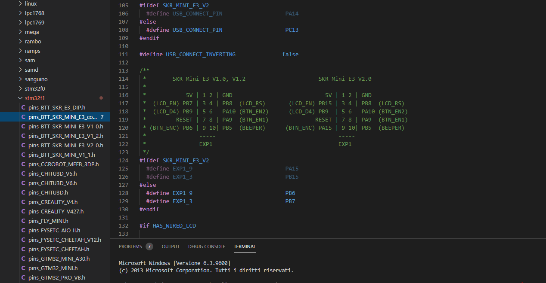Open pins_FYSETC_CHEETAH_V12.h in the editor
Screen dimensions: 546x283
coord(65,240)
